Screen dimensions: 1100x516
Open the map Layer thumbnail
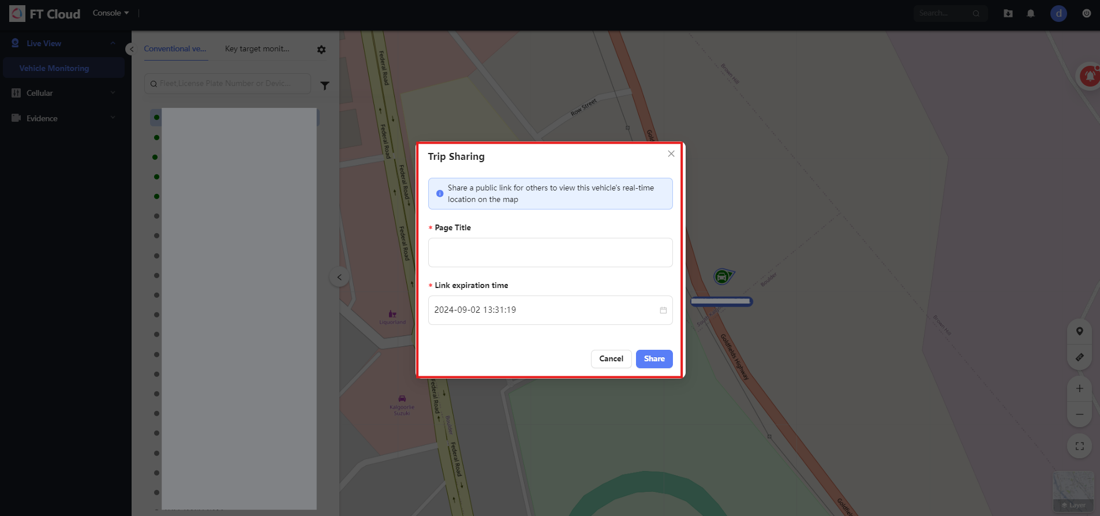tap(1073, 491)
